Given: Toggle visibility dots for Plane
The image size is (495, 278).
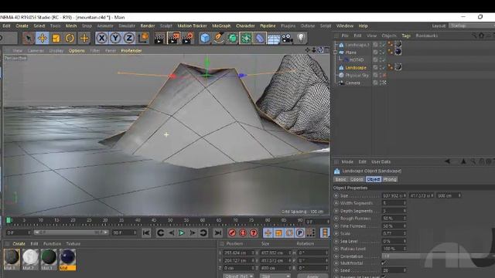Looking at the screenshot, I should click(381, 52).
